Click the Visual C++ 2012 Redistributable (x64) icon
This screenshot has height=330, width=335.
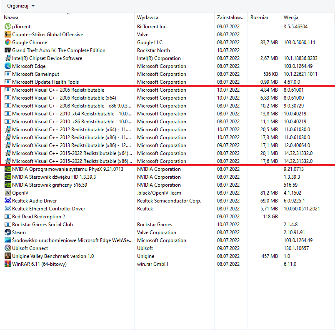[x=8, y=130]
